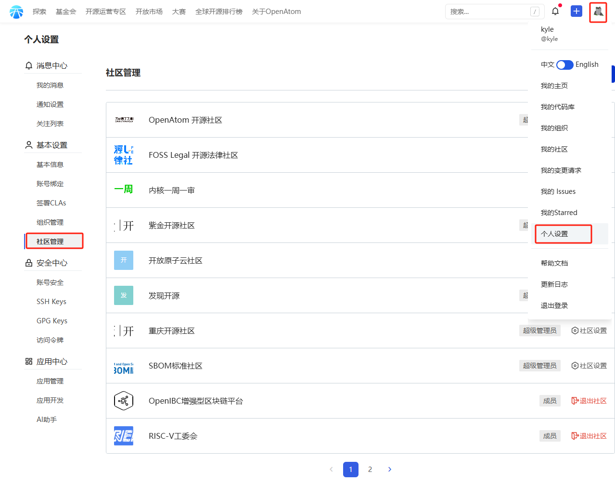615x496 pixels.
Task: Open 开放市场 in top navigation
Action: [x=149, y=12]
